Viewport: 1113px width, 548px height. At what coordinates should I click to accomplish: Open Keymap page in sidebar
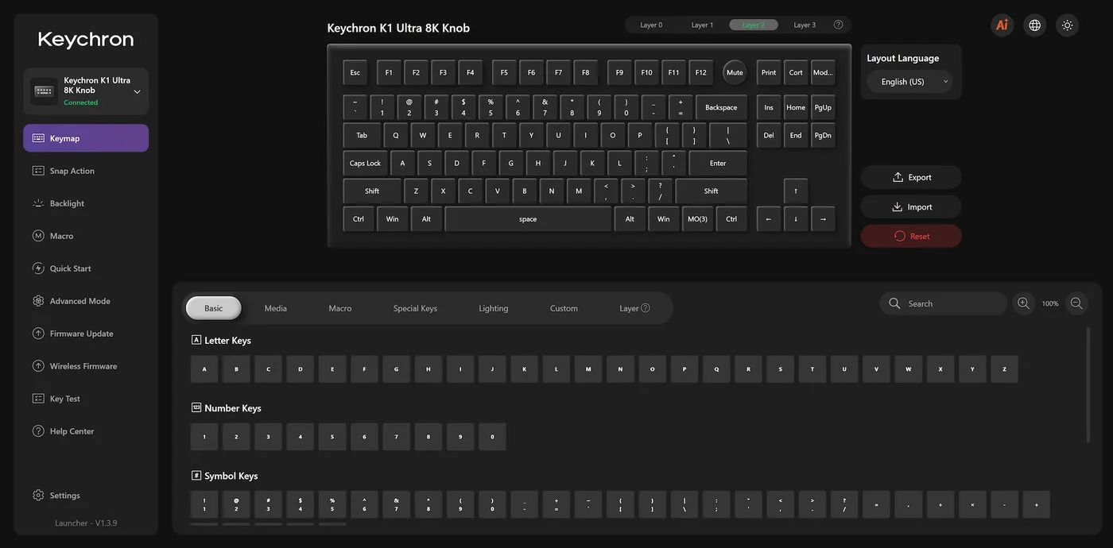(86, 138)
